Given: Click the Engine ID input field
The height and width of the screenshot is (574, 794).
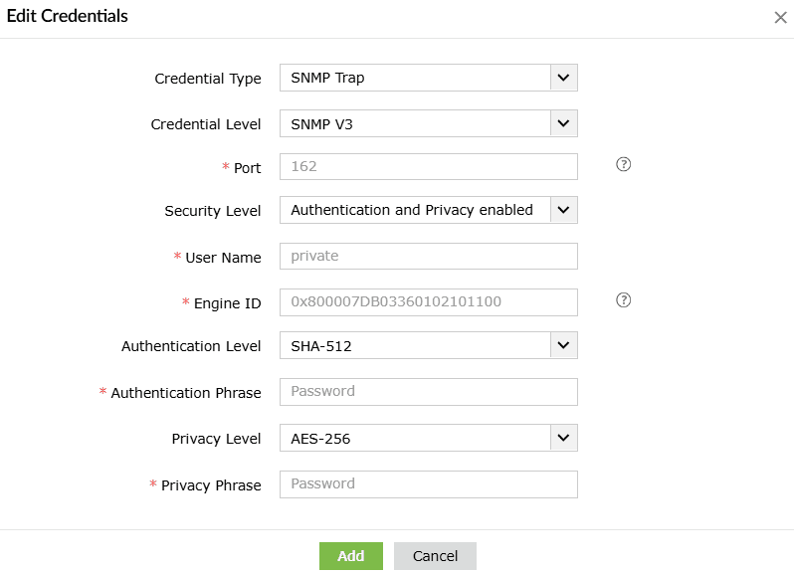Looking at the screenshot, I should (x=428, y=301).
